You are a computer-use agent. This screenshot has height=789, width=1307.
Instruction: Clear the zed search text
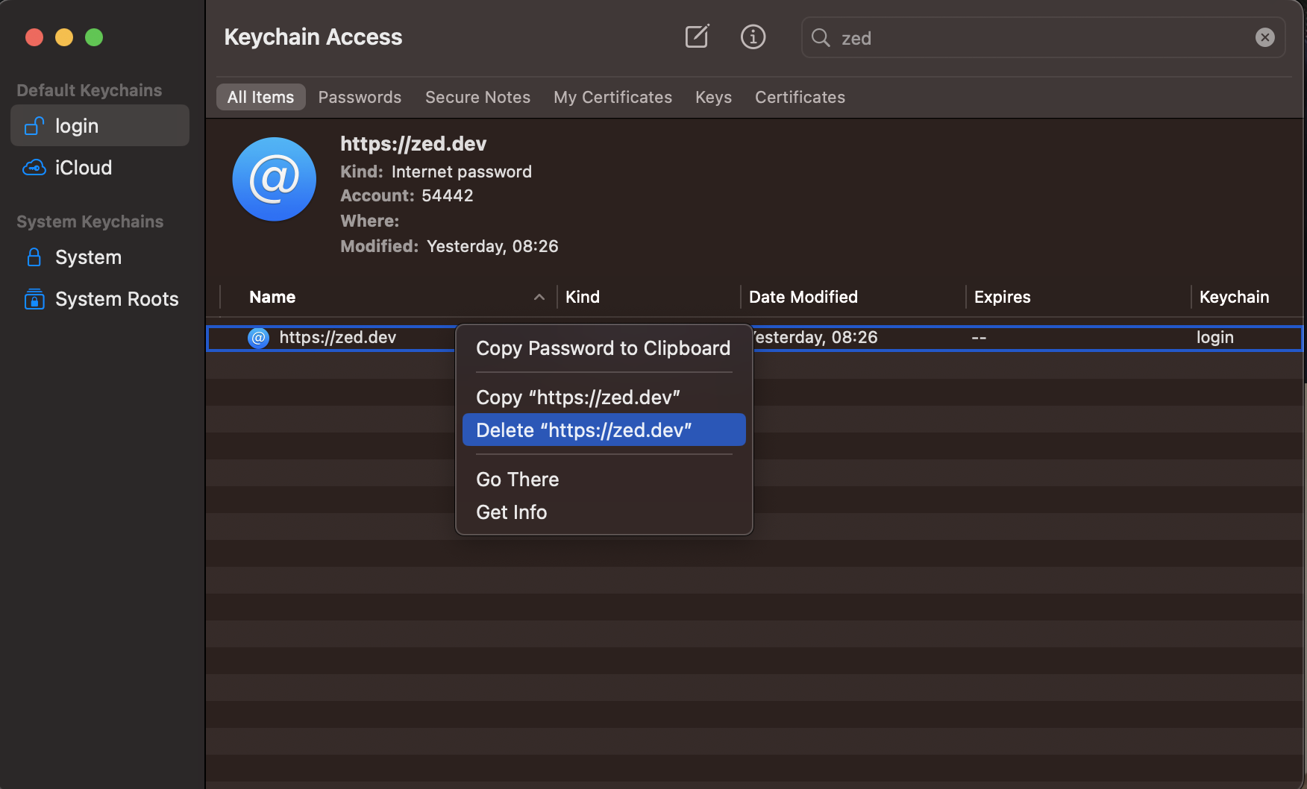[1264, 37]
